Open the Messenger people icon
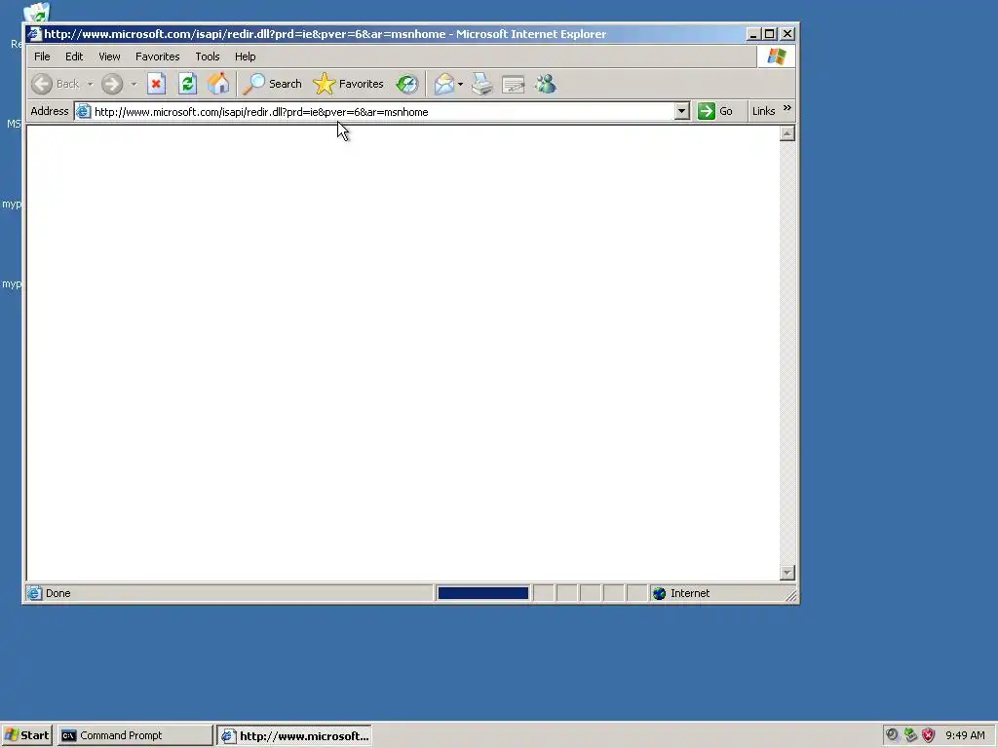 [546, 84]
